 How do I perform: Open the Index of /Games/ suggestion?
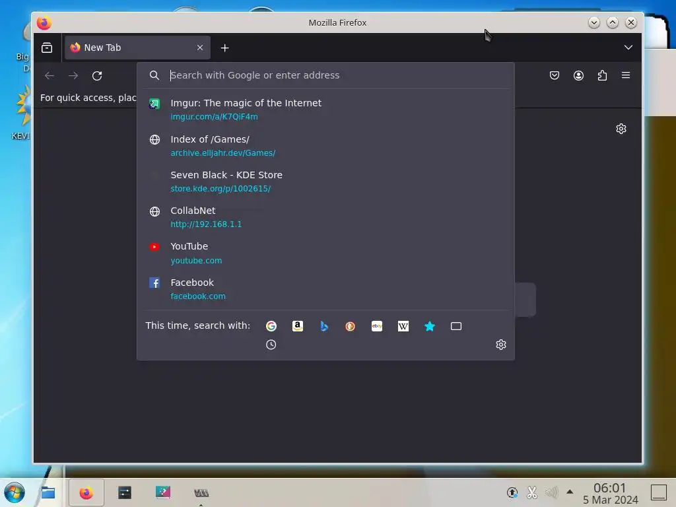click(x=326, y=146)
